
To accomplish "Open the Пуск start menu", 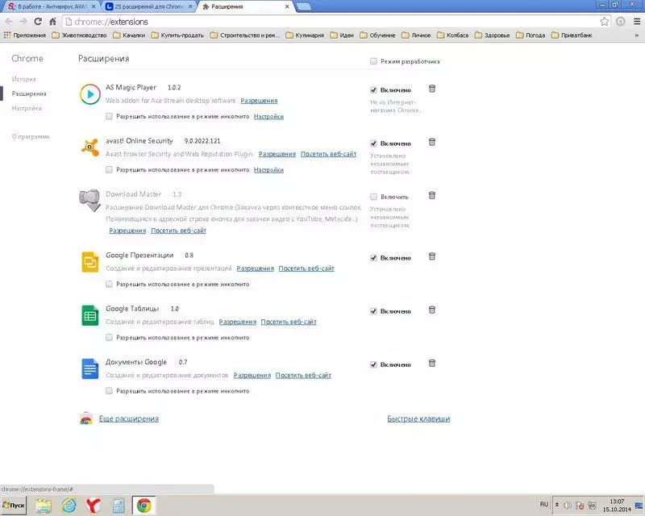I will coord(14,506).
